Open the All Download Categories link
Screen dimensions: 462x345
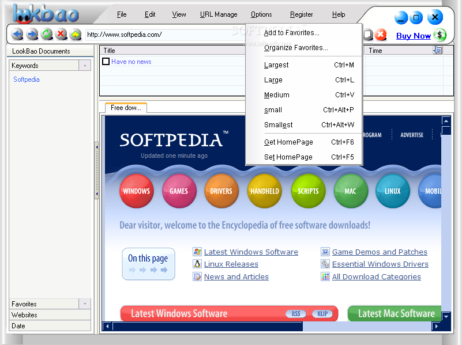tap(376, 276)
